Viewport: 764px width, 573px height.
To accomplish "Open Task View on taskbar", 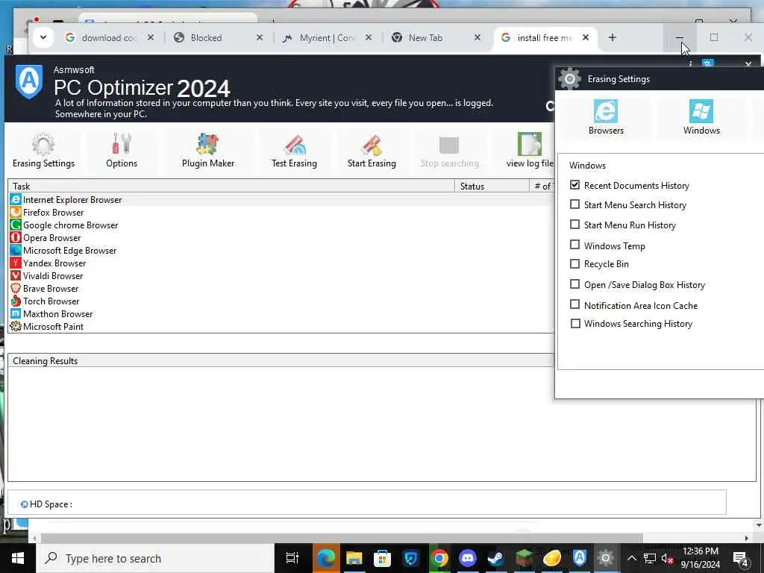I will coord(292,558).
